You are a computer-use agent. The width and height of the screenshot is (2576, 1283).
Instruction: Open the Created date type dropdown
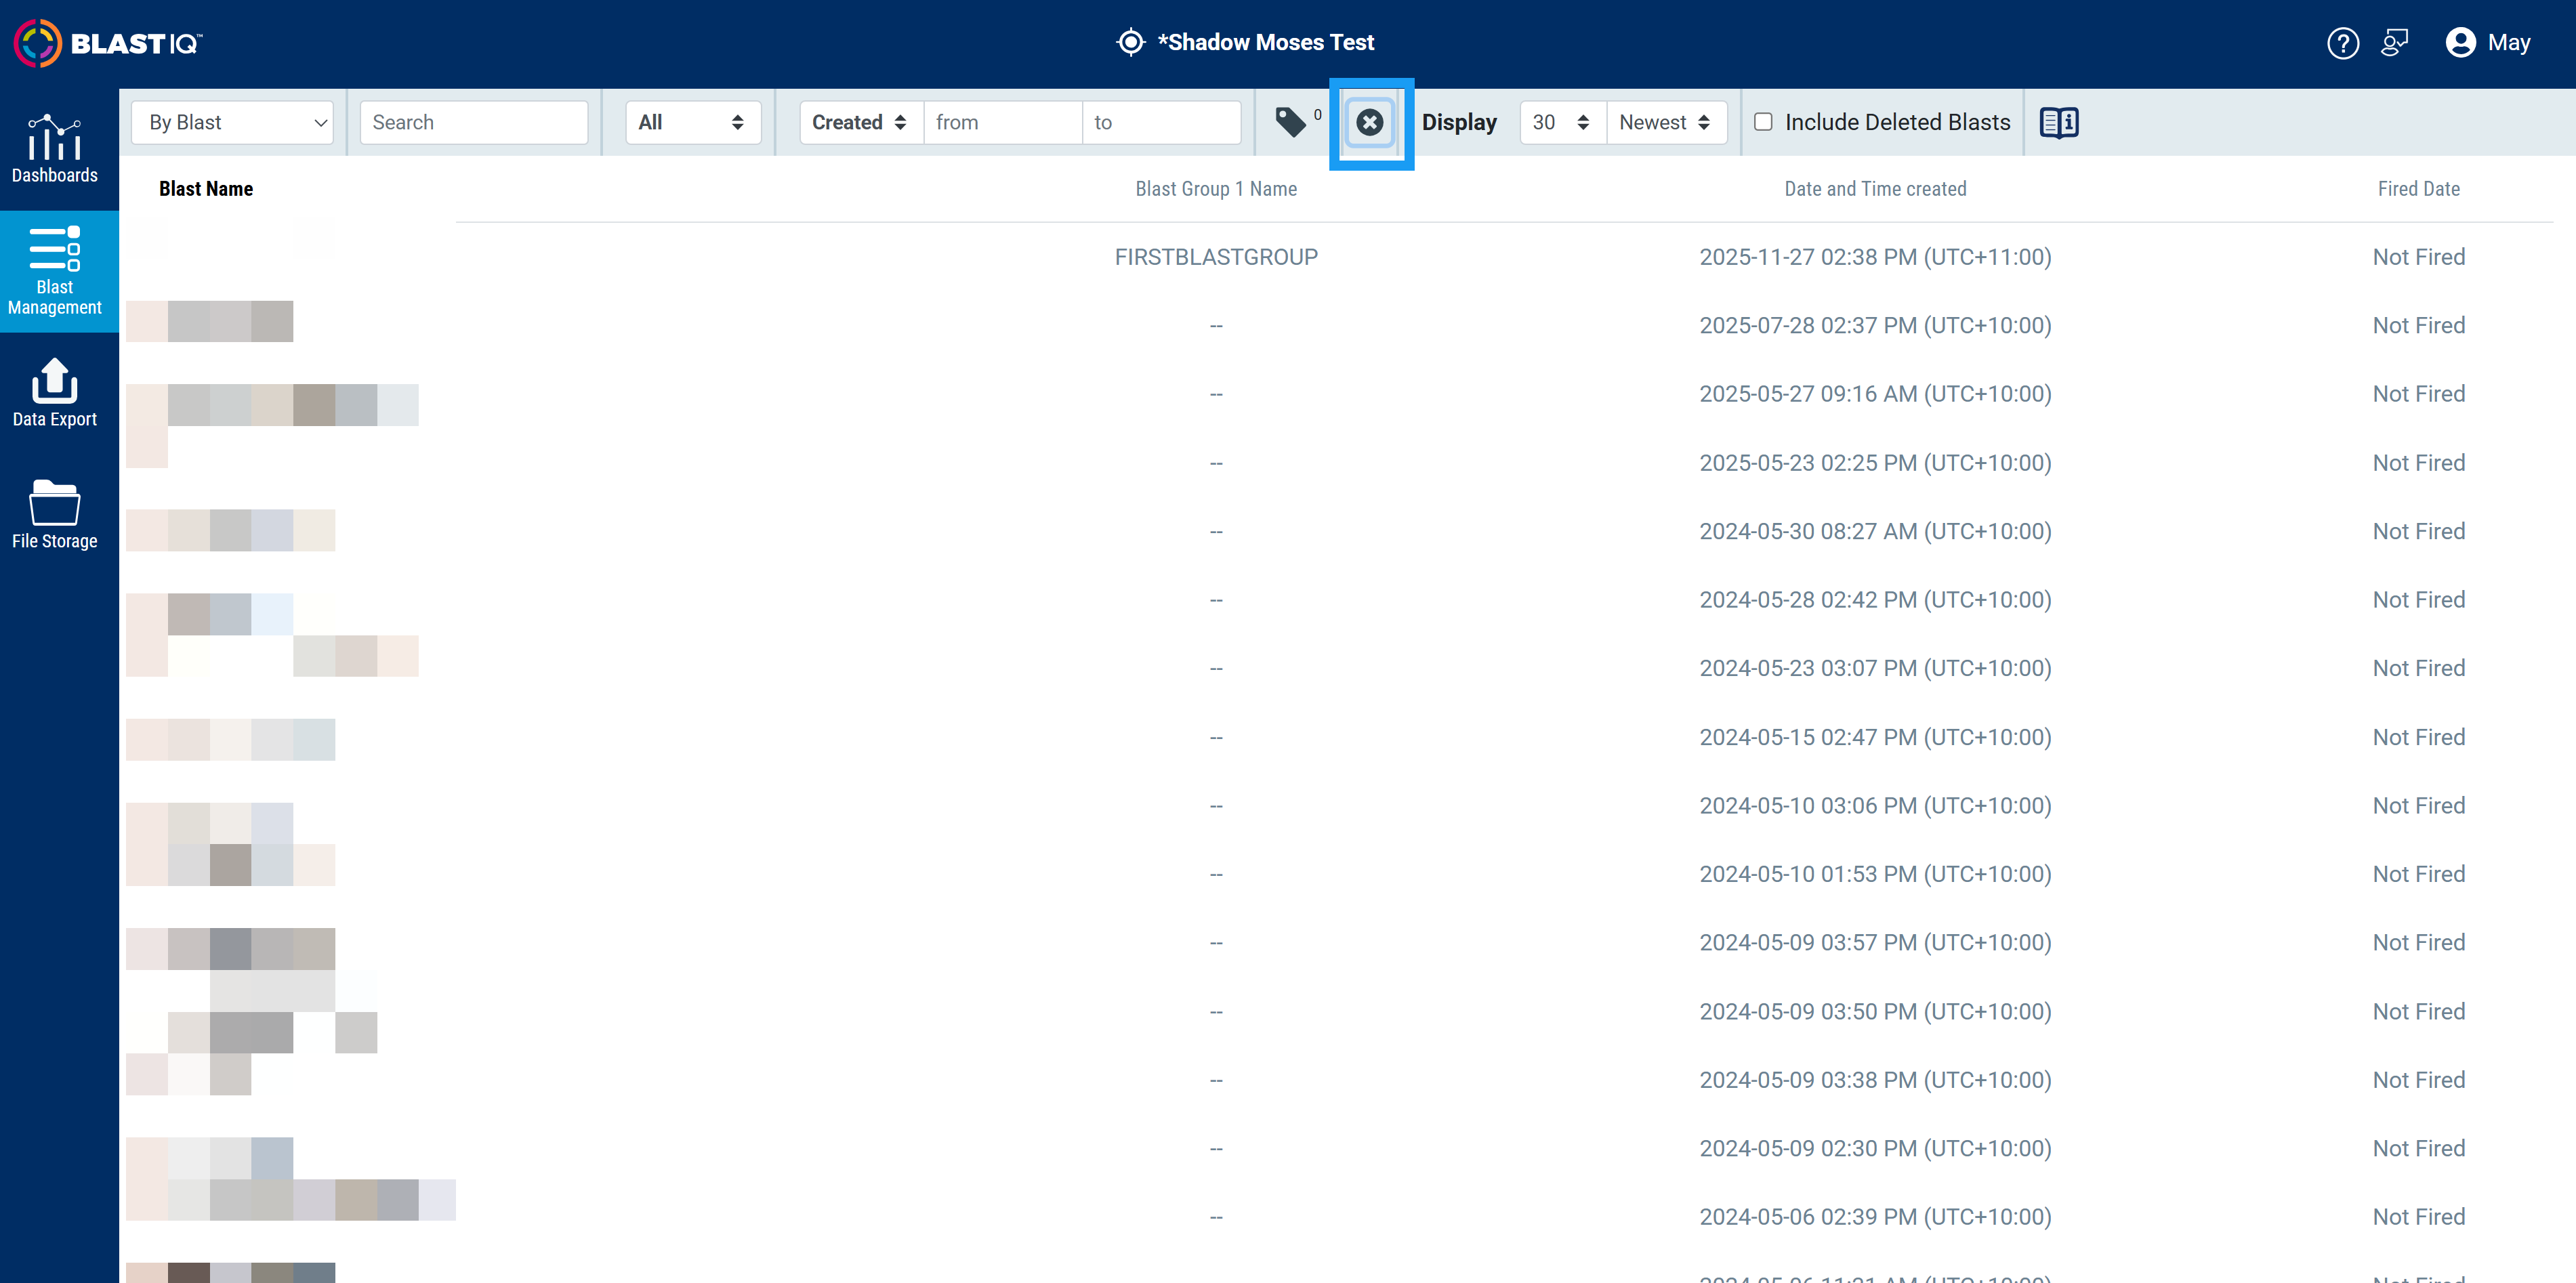pos(861,122)
